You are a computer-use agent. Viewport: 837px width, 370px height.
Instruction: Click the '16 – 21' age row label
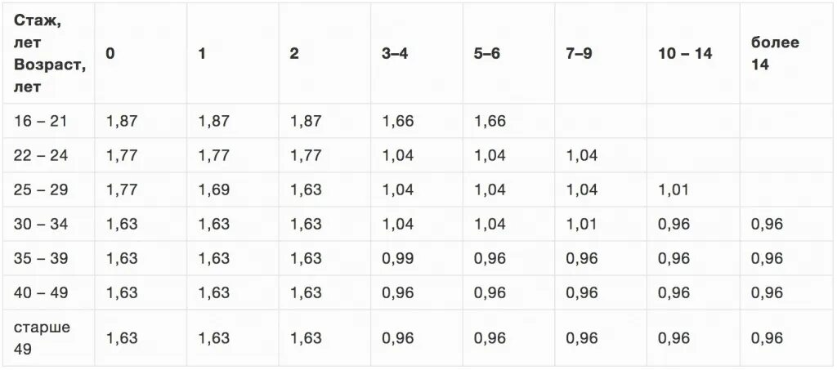click(41, 121)
